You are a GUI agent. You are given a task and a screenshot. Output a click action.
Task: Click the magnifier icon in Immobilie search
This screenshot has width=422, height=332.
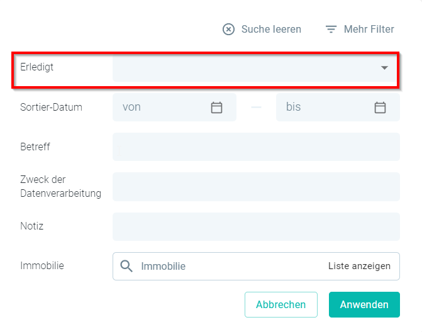pos(126,266)
